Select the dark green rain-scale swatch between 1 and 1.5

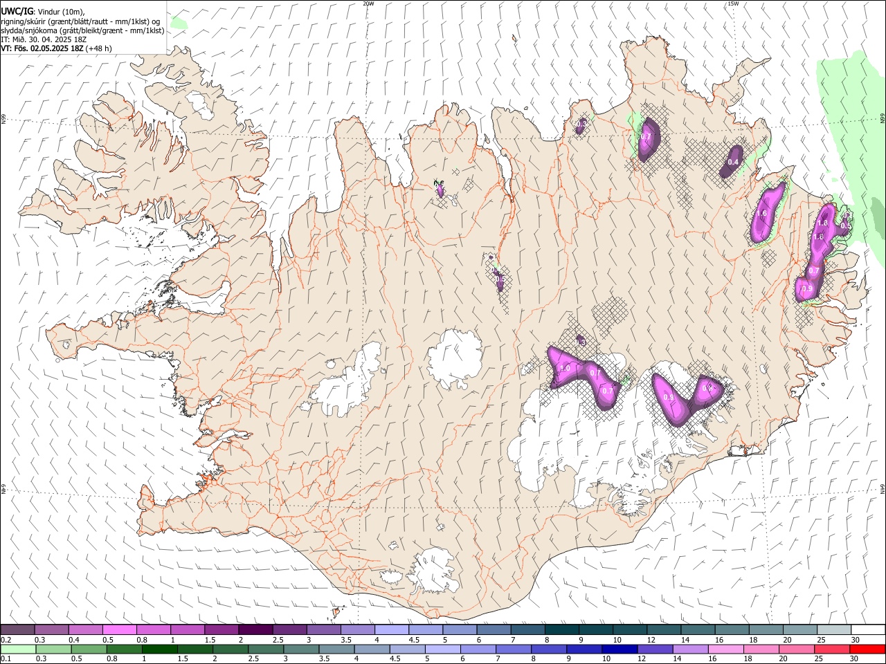(160, 649)
